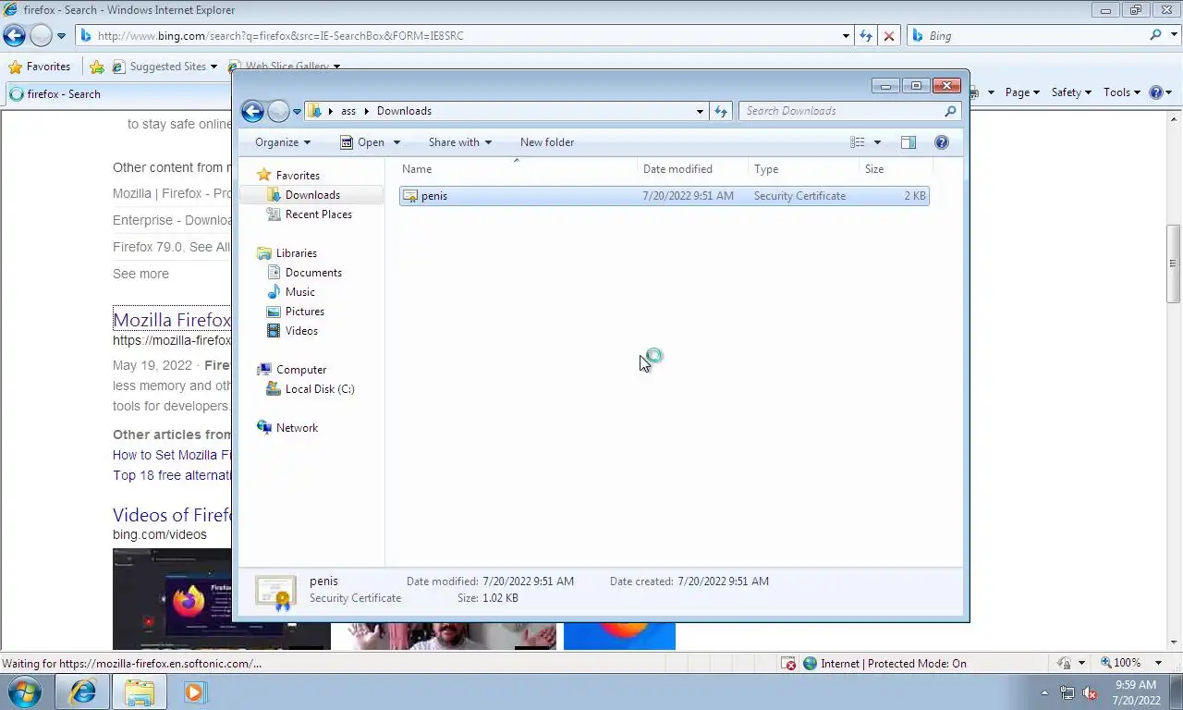The height and width of the screenshot is (710, 1183).
Task: Sort files by Date modified column
Action: point(693,169)
